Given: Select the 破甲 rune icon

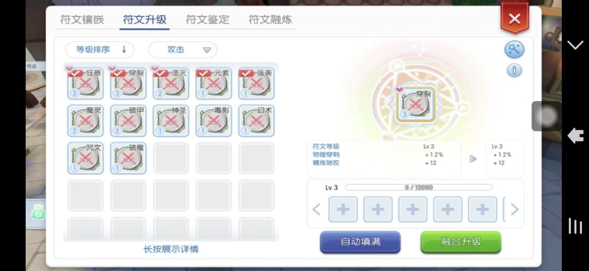Looking at the screenshot, I should (128, 121).
